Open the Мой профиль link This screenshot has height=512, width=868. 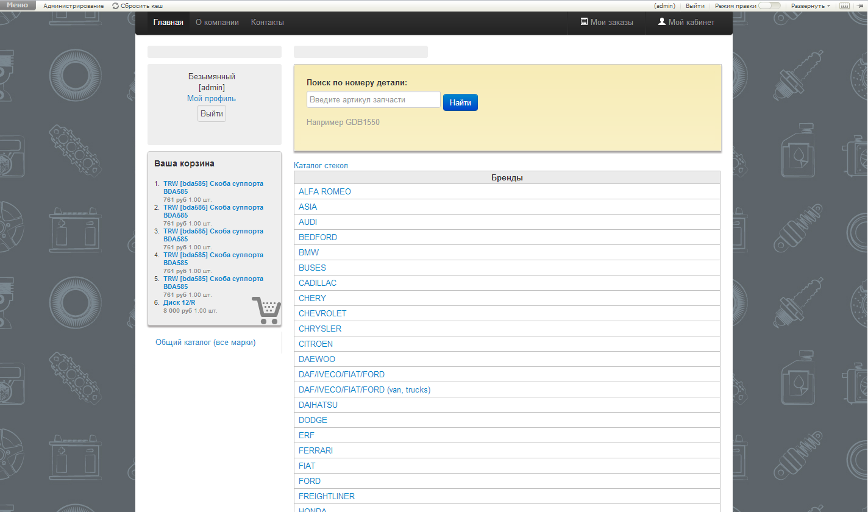click(212, 99)
